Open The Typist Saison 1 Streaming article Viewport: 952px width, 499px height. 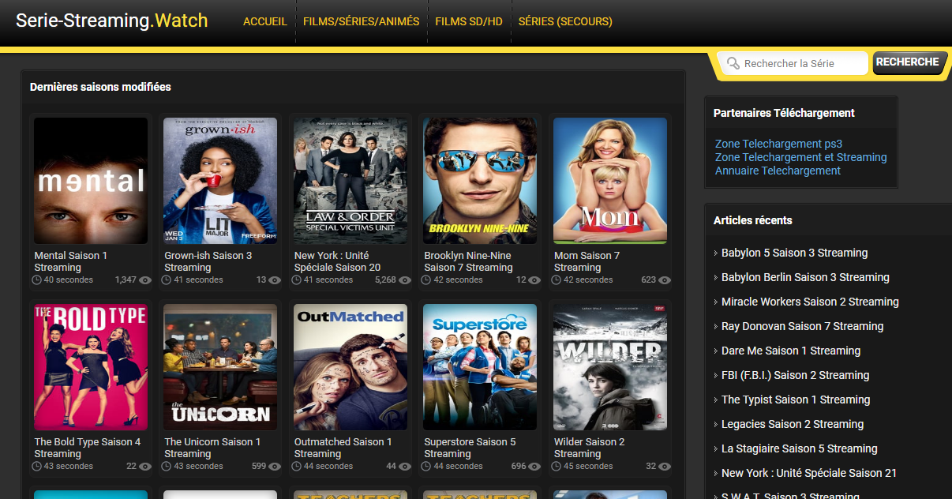[796, 400]
